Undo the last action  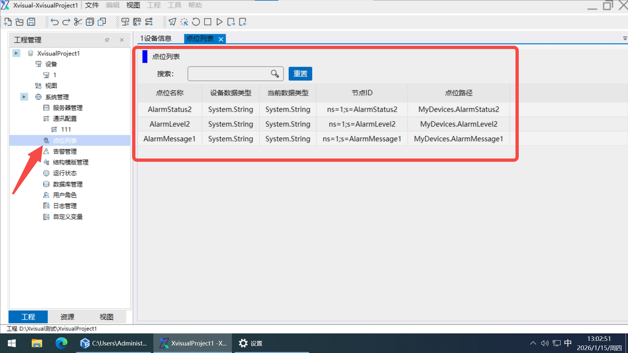(54, 22)
